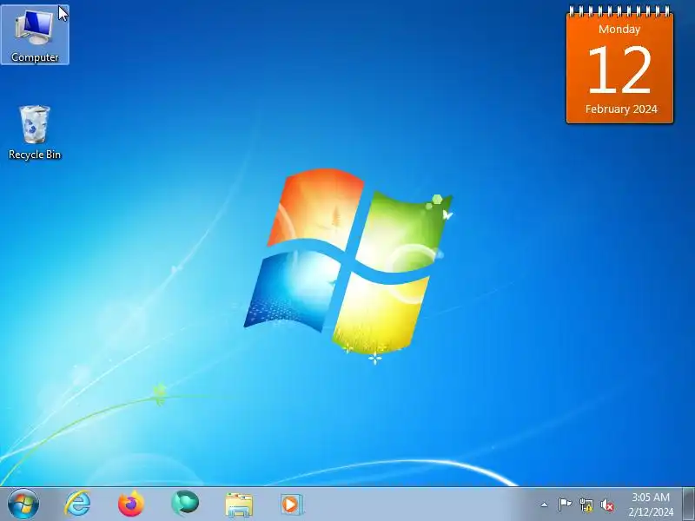Click the muted volume speaker icon

(x=607, y=505)
